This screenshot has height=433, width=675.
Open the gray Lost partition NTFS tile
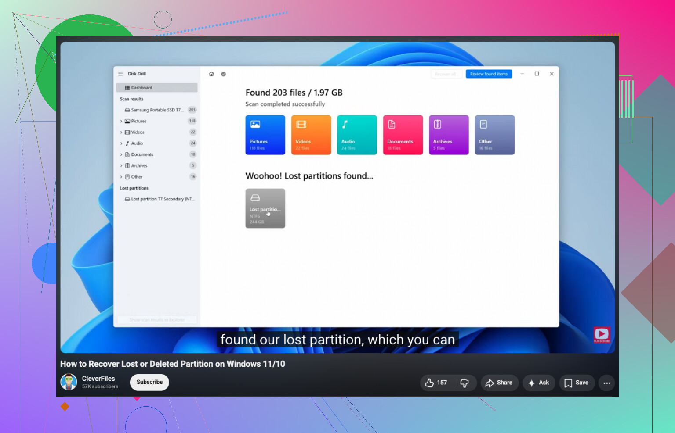click(265, 208)
